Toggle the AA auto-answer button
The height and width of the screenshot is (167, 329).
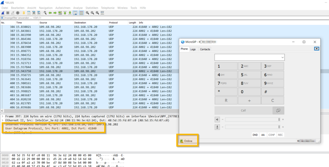[x=263, y=135]
